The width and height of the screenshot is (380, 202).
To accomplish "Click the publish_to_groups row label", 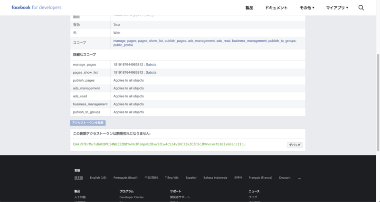I will point(86,112).
